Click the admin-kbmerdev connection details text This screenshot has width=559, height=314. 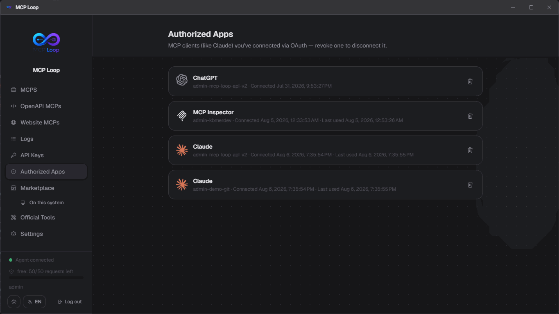click(x=298, y=120)
